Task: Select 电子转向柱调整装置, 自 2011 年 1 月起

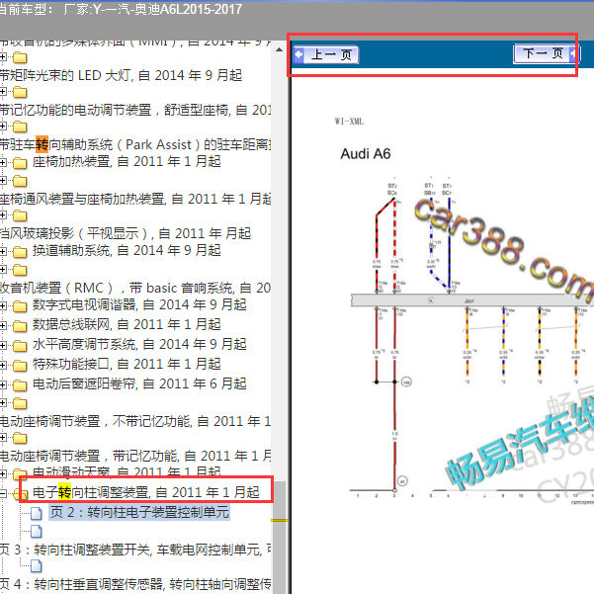Action: (x=146, y=492)
